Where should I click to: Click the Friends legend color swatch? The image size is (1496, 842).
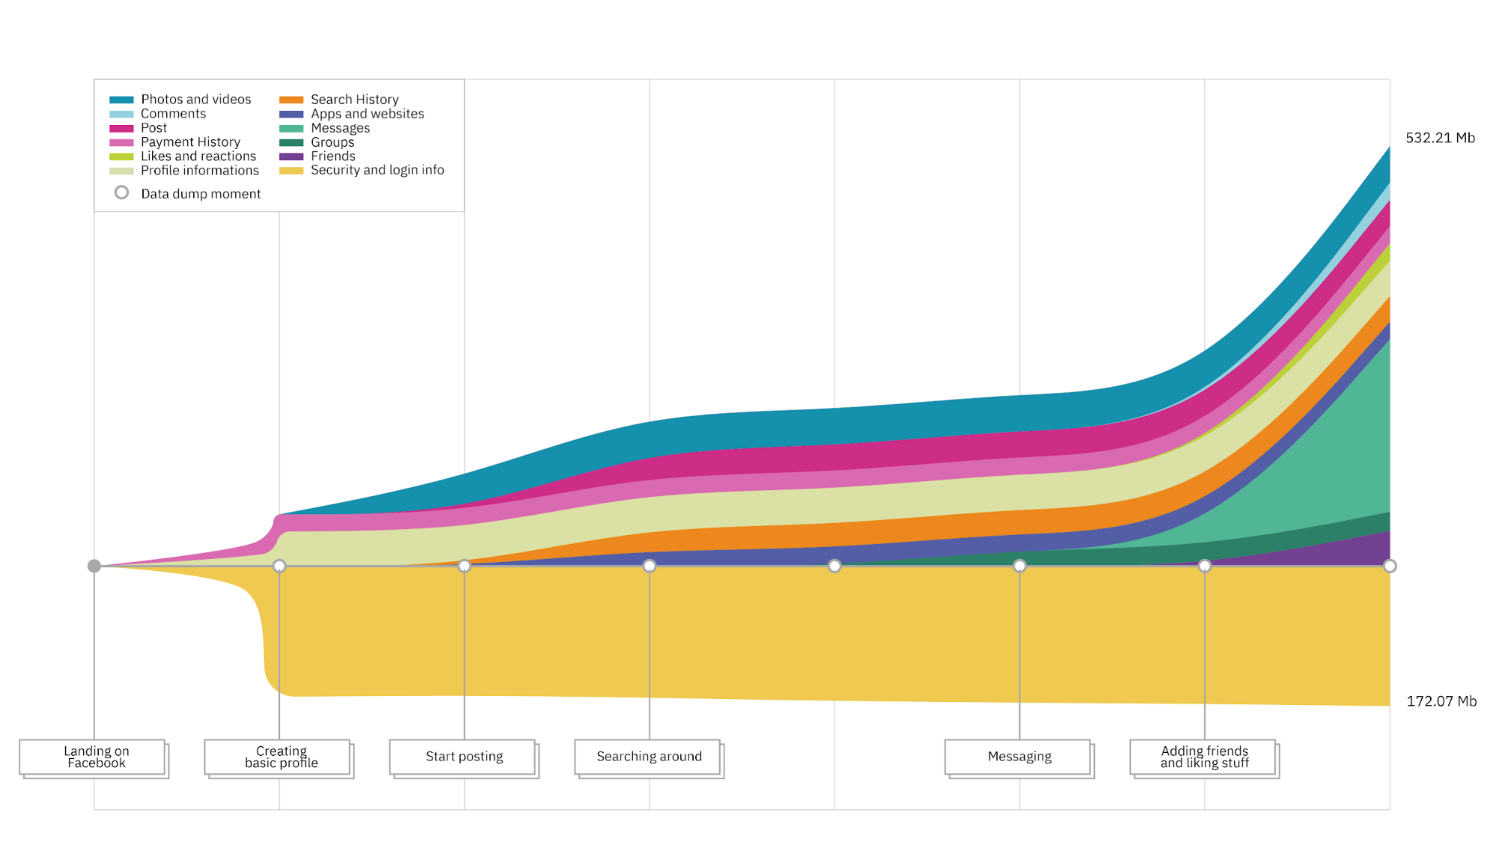(291, 156)
